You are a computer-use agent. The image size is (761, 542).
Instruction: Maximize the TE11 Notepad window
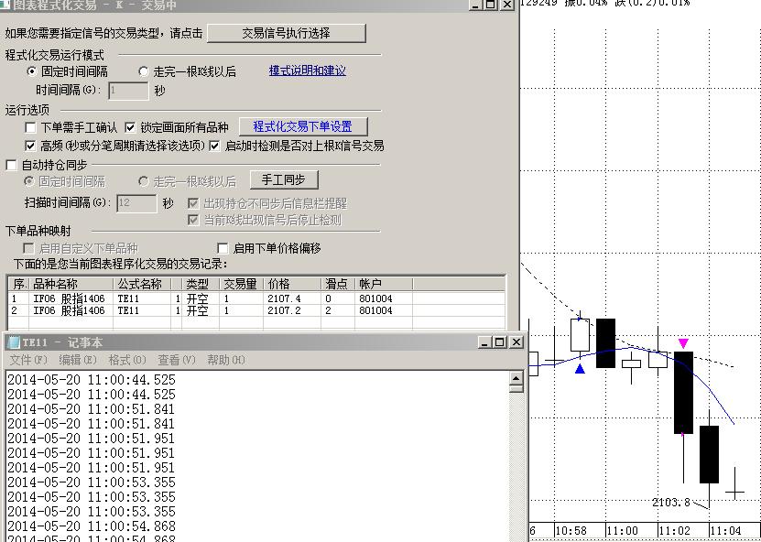click(499, 342)
